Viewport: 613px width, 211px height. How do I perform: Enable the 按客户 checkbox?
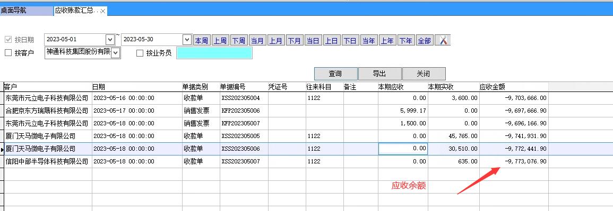[x=8, y=53]
